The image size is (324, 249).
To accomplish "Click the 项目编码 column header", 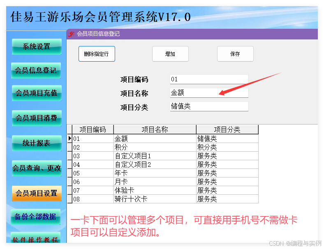I will tap(93, 129).
